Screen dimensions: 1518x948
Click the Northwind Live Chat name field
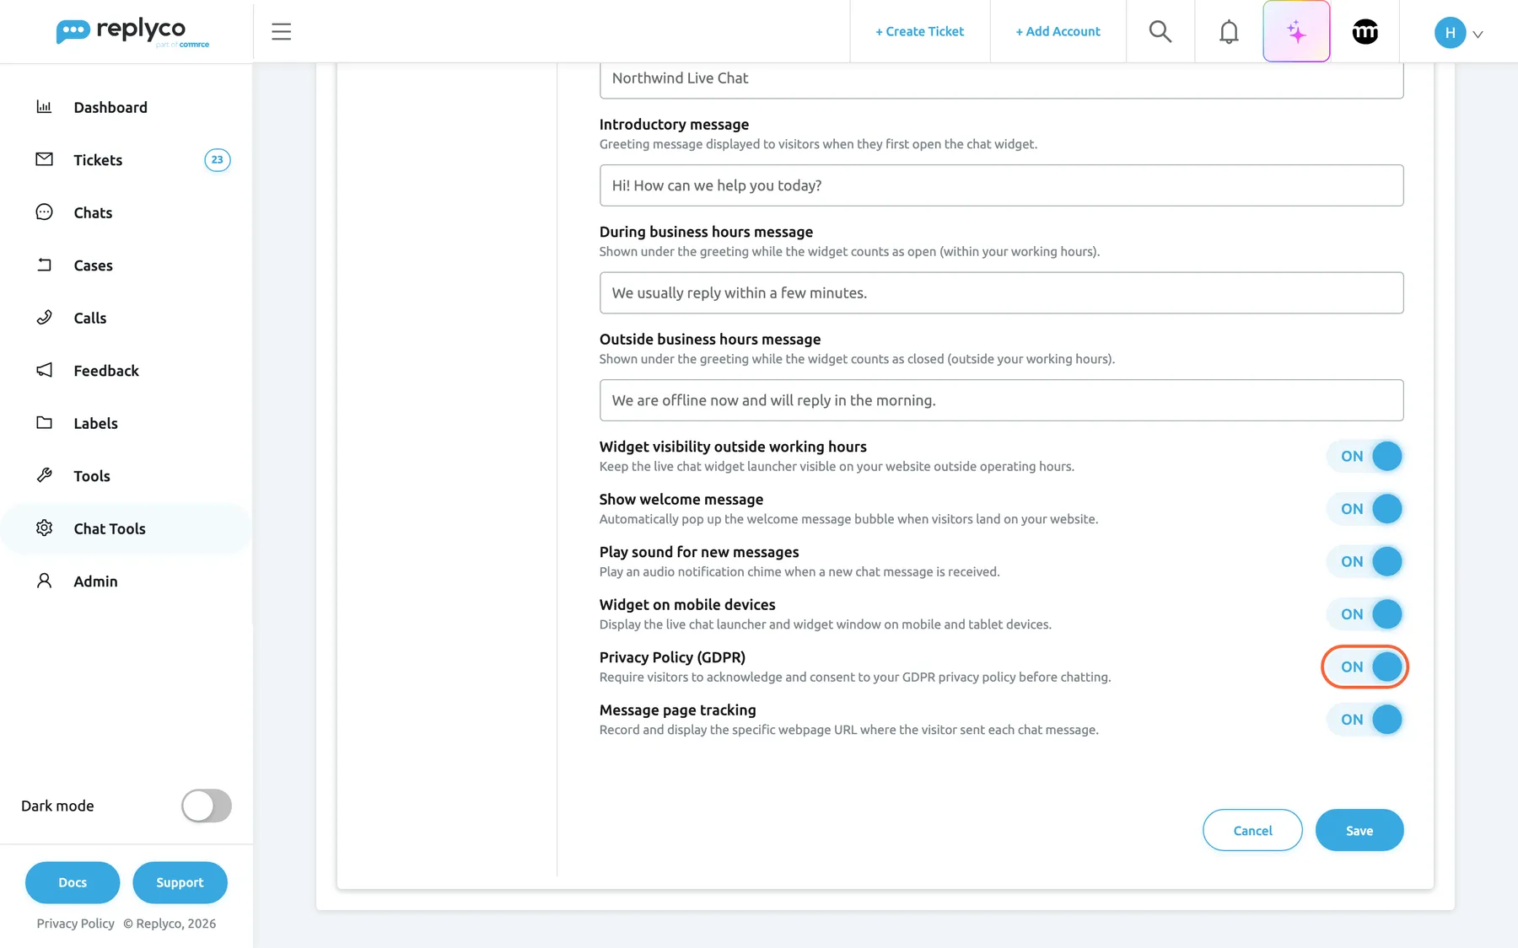click(x=1001, y=79)
